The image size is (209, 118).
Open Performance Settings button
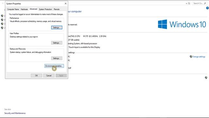[x=56, y=28]
